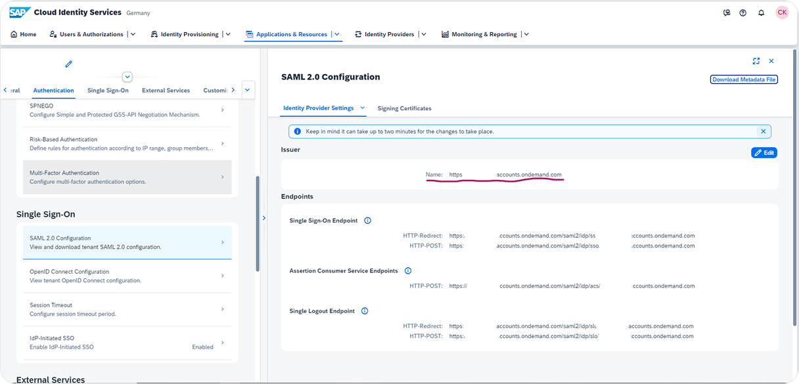This screenshot has width=799, height=384.
Task: Expand the tab overflow dropdown in left panel
Action: pos(248,90)
